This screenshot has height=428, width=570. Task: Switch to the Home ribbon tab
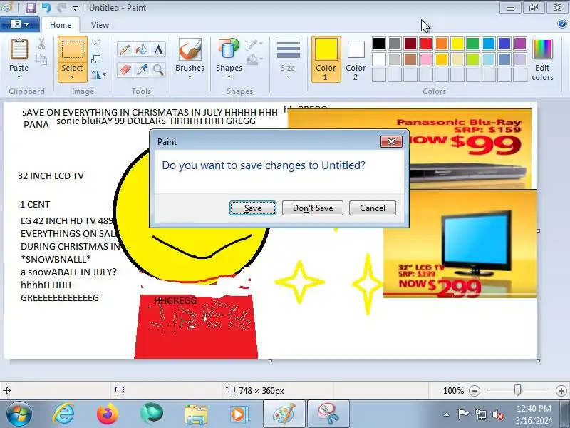coord(61,25)
